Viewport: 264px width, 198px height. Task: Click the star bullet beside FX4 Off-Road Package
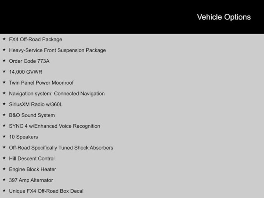pyautogui.click(x=4, y=39)
